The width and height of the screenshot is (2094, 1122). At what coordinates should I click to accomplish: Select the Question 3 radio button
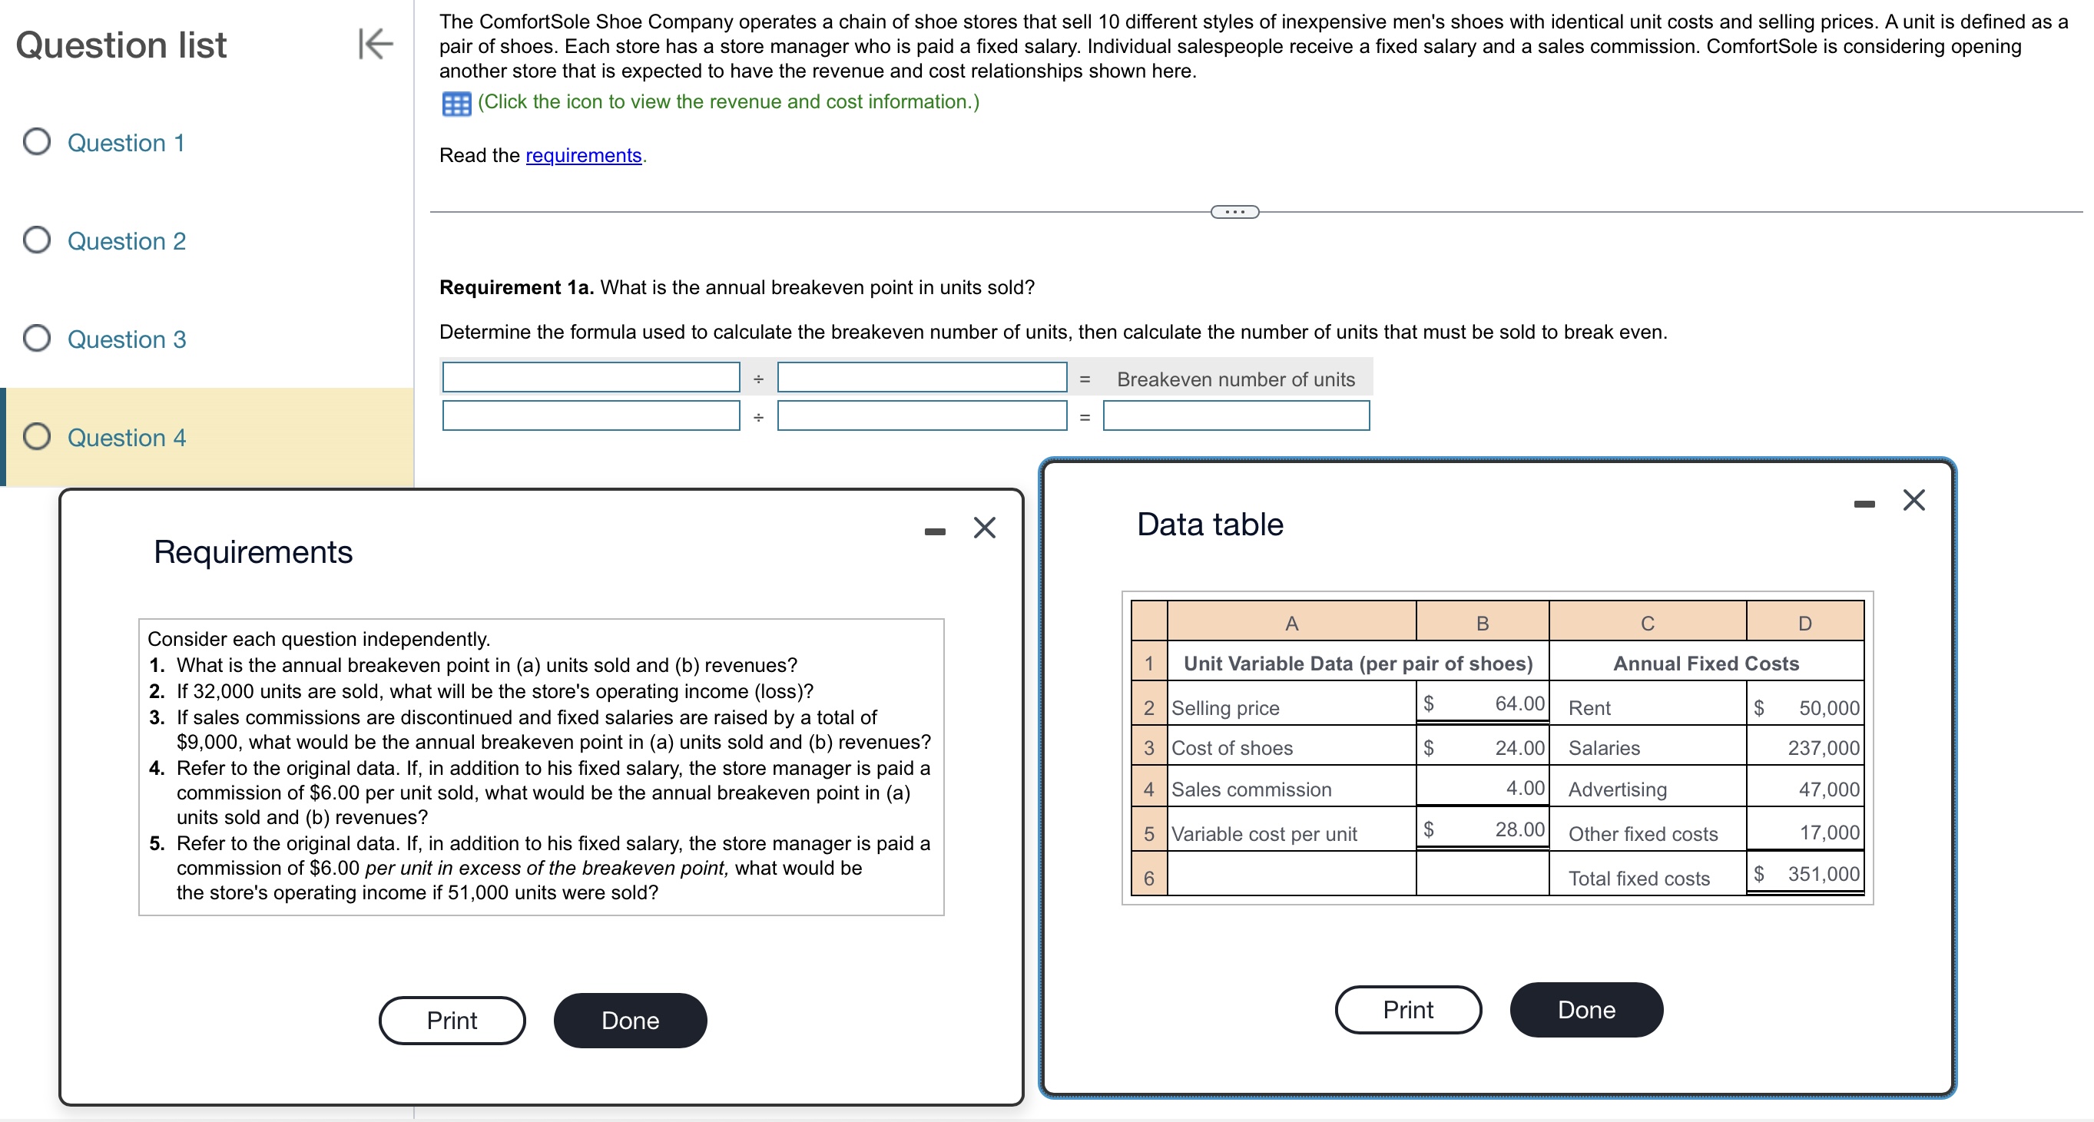click(36, 339)
